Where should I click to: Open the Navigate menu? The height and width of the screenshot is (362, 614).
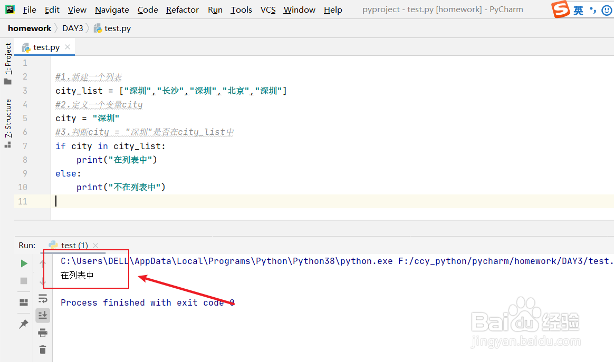112,10
